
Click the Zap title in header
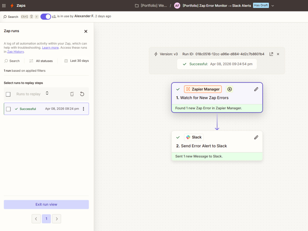217,6
